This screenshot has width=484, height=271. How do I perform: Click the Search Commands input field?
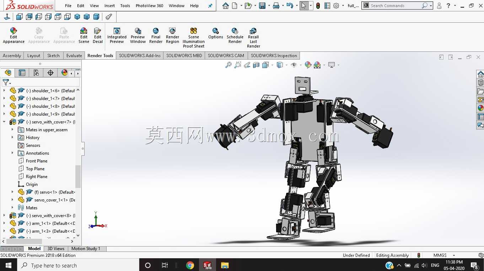tap(395, 6)
